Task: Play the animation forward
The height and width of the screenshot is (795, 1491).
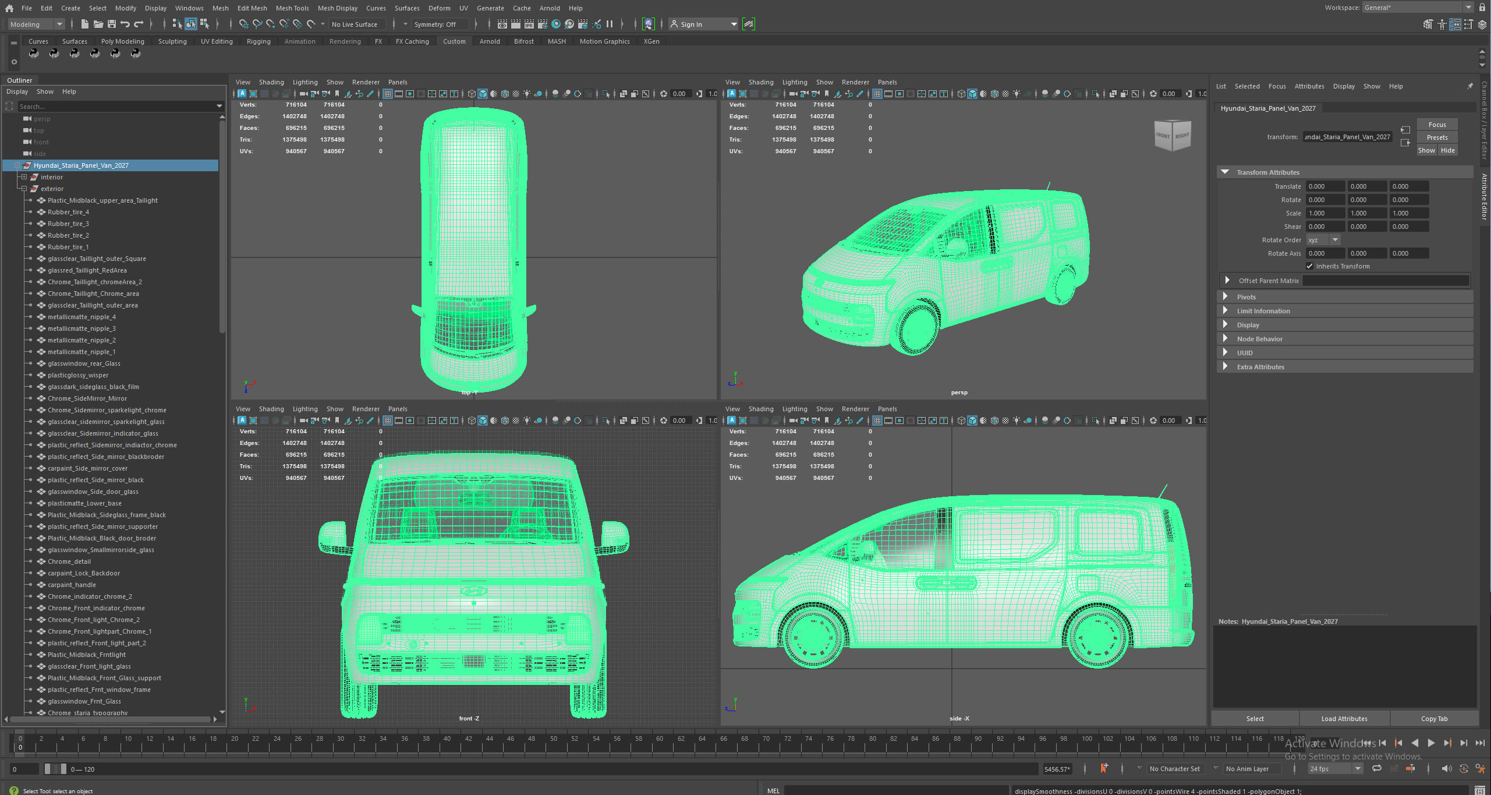Action: pos(1430,743)
